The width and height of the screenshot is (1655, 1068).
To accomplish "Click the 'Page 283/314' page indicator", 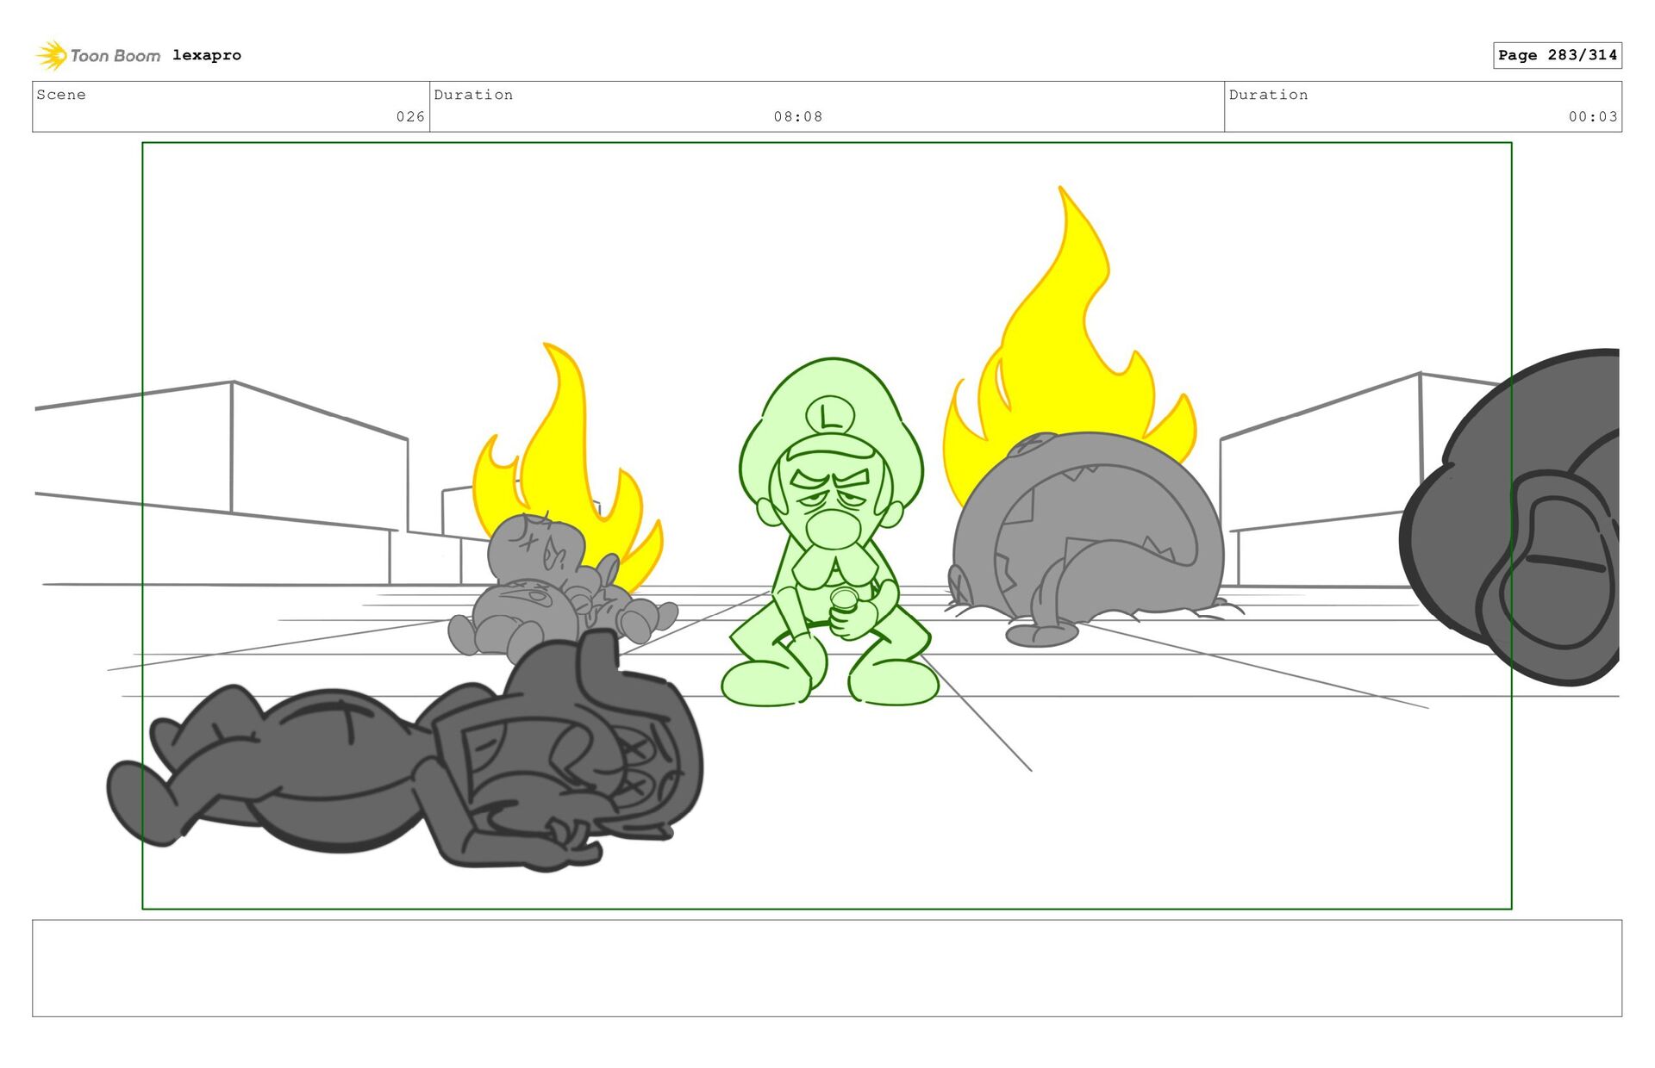I will (1558, 55).
